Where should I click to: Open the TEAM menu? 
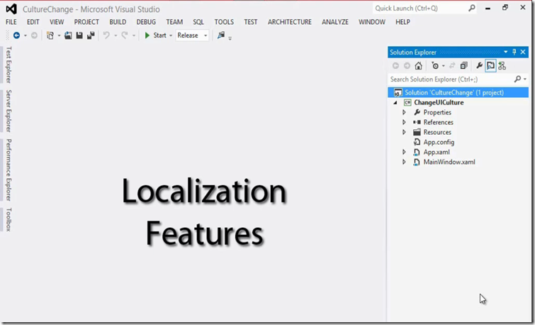pyautogui.click(x=174, y=22)
